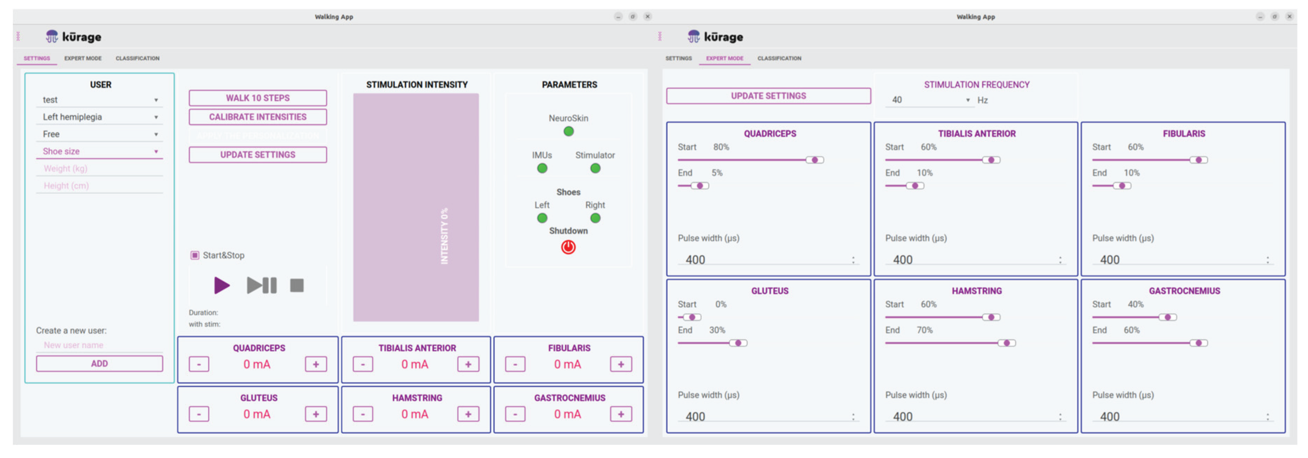Open Settings tab in right window
The width and height of the screenshot is (1308, 458).
click(x=678, y=58)
